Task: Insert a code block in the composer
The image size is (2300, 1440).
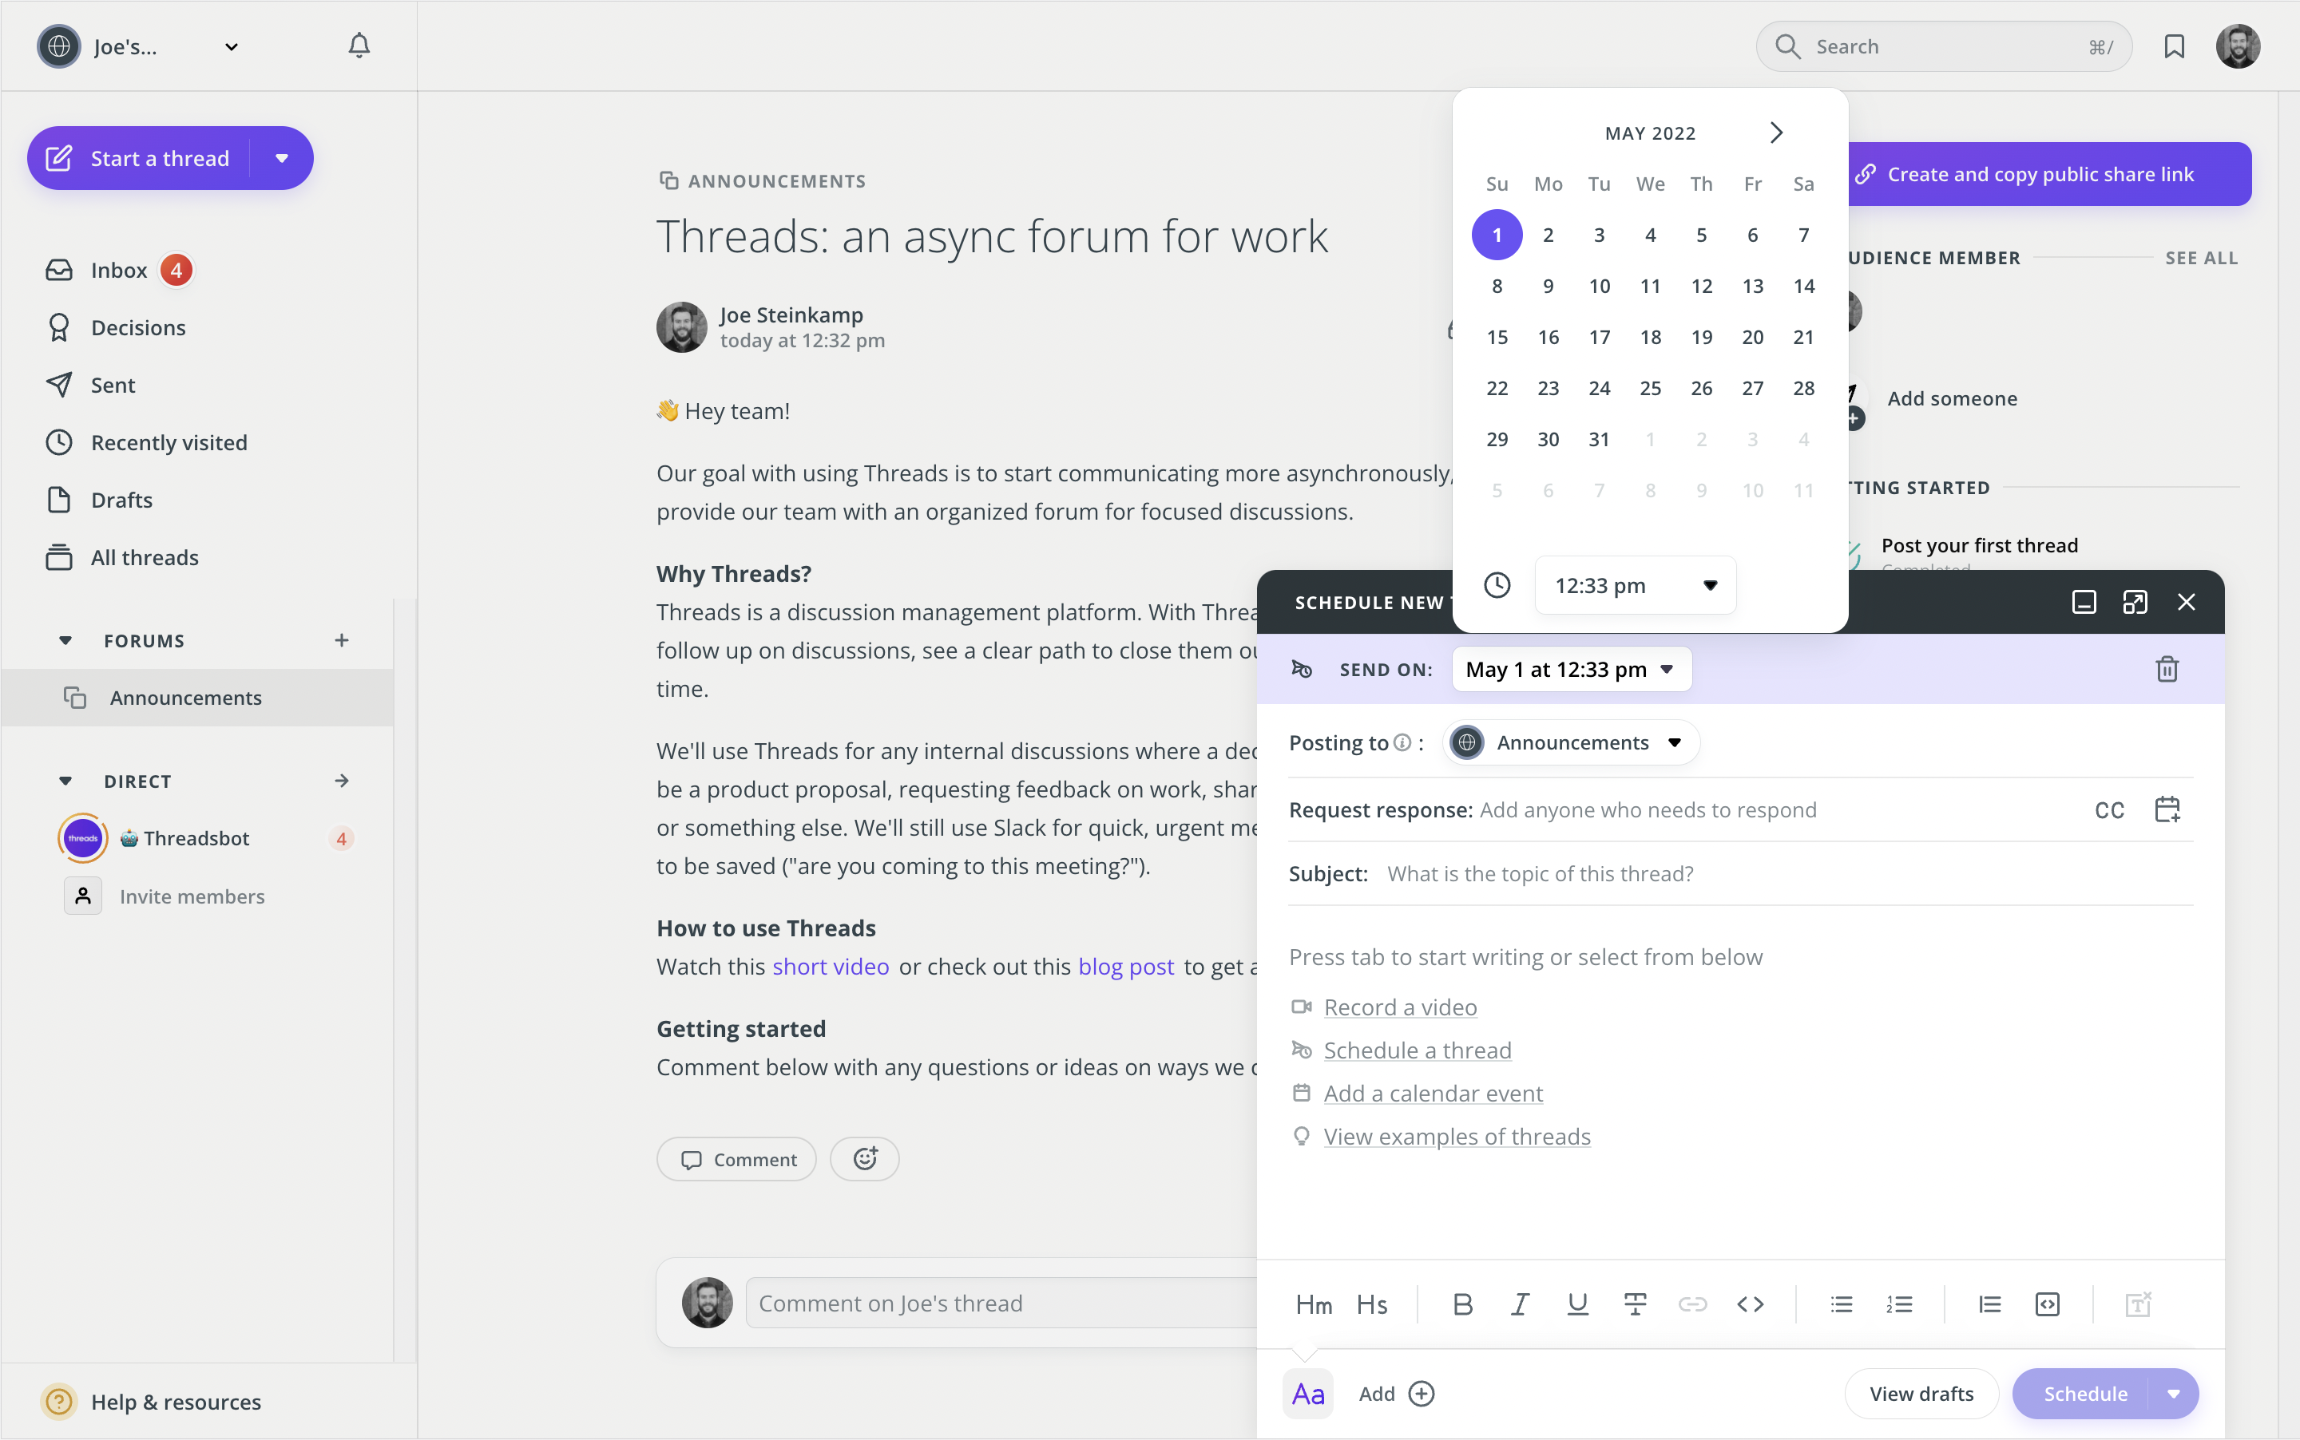Action: (x=2047, y=1304)
